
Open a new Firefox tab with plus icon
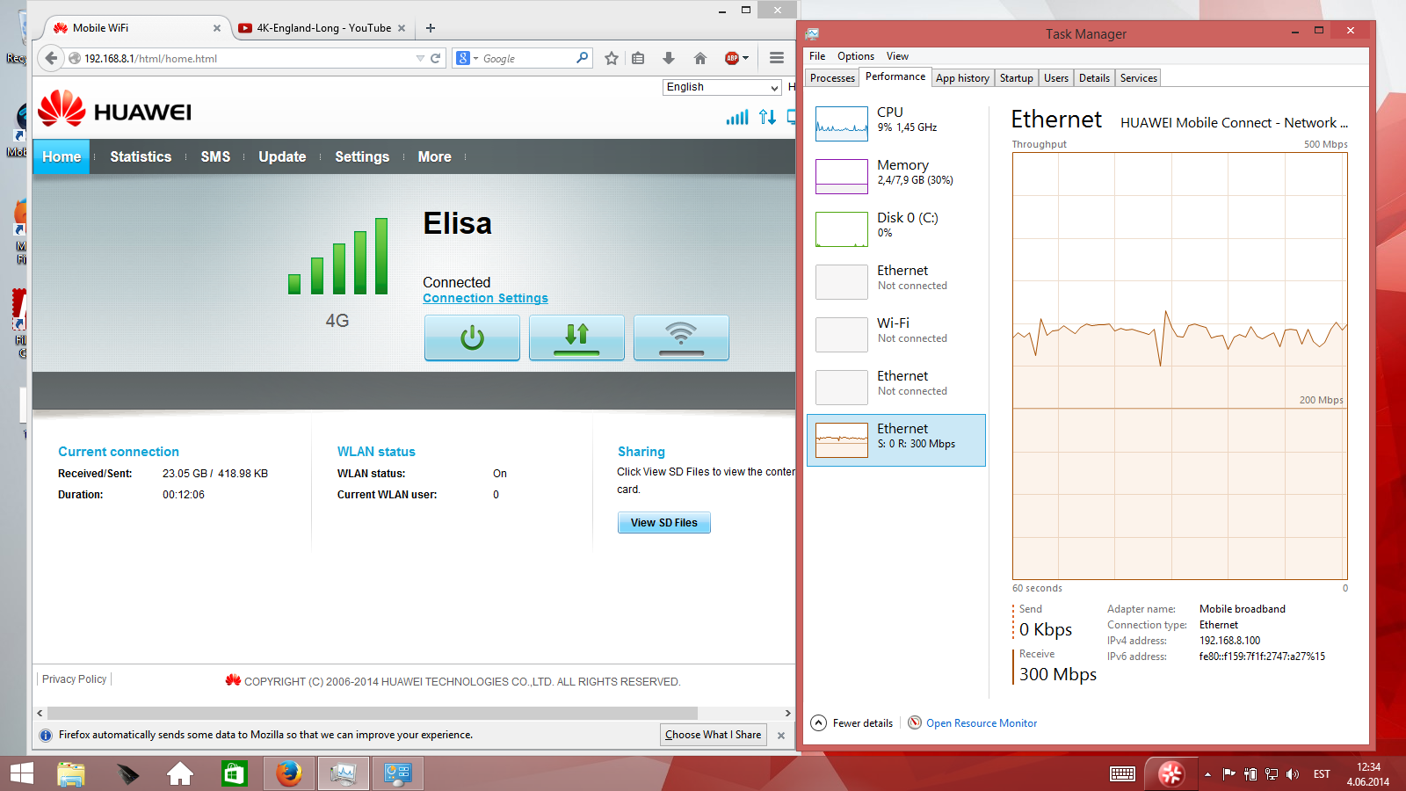click(x=431, y=28)
